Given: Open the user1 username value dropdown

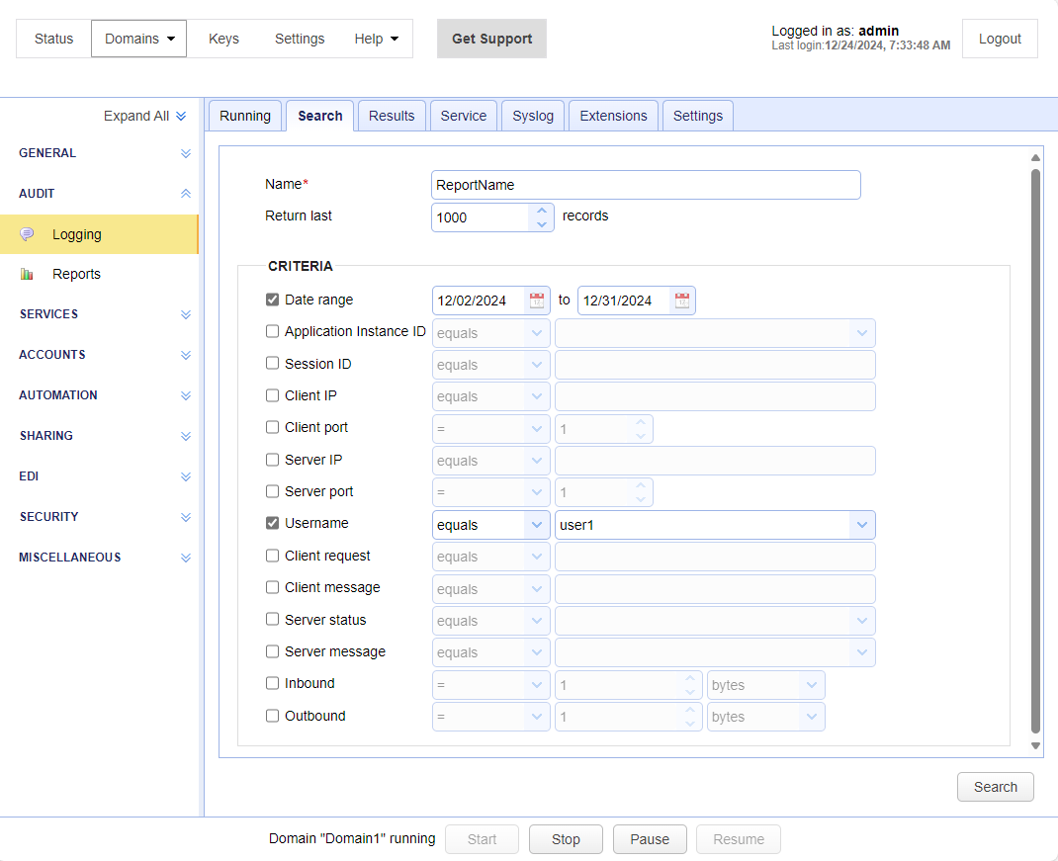Looking at the screenshot, I should [x=861, y=525].
